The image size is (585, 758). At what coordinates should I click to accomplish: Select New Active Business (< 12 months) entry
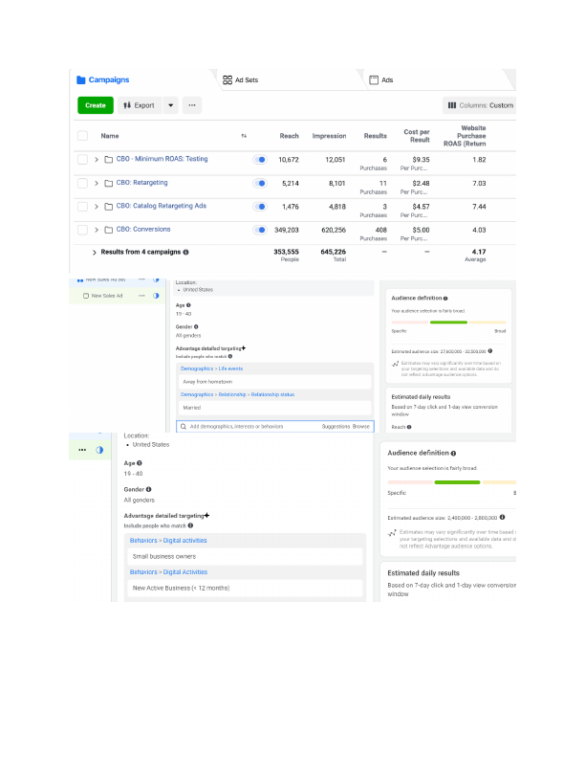click(246, 588)
